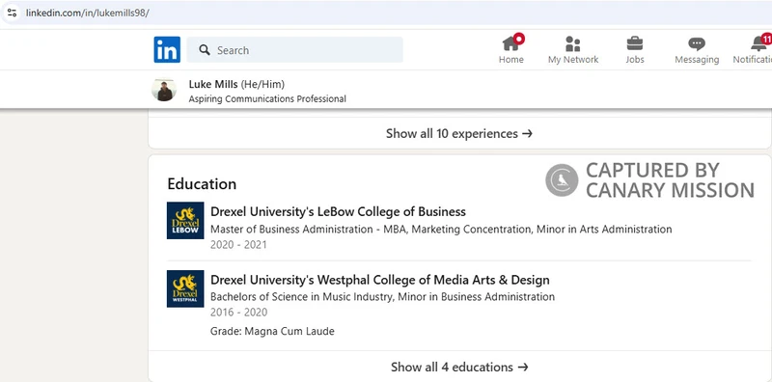Image resolution: width=772 pixels, height=382 pixels.
Task: Click the Bachelors of Science in Music Industry line
Action: point(382,297)
